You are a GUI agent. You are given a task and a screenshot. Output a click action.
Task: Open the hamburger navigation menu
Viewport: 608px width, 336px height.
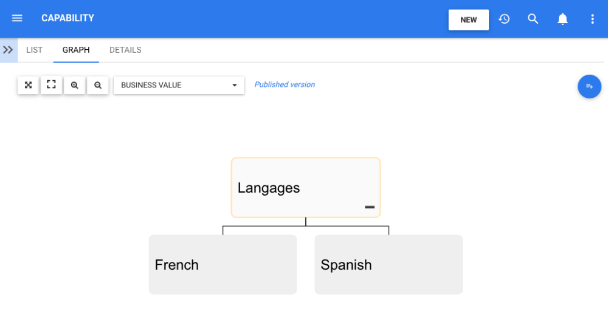point(17,18)
